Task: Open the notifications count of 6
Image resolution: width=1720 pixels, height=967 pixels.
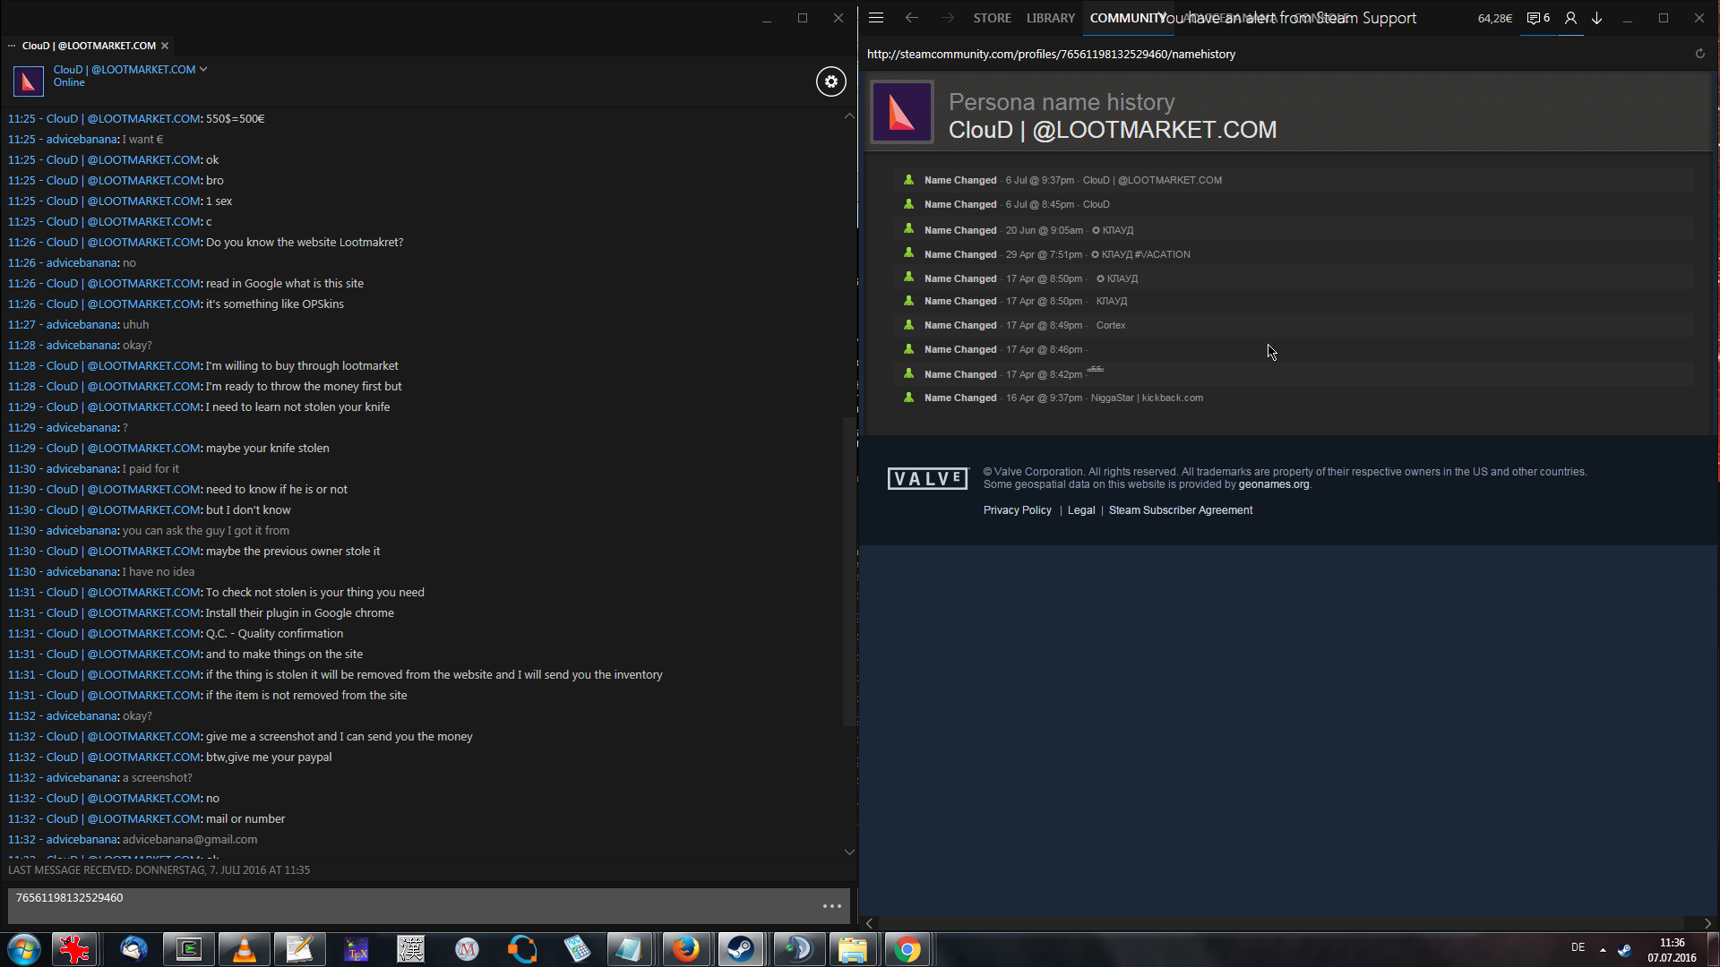Action: (1538, 18)
